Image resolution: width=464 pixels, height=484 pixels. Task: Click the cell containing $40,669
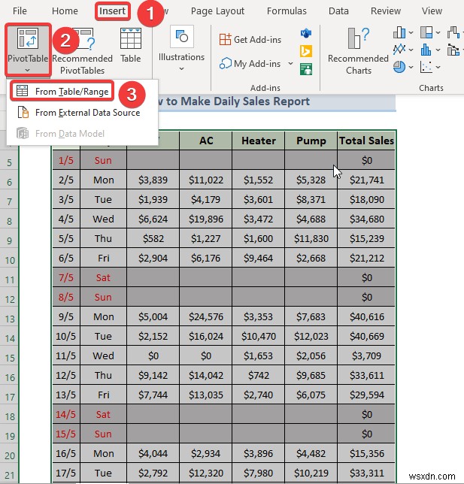pos(366,336)
